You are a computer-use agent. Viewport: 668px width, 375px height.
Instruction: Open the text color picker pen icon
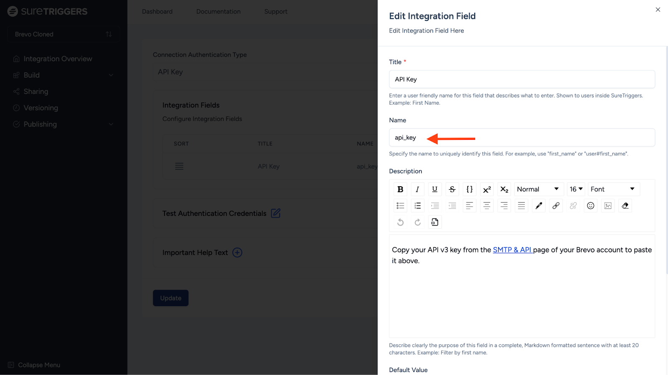click(x=539, y=205)
